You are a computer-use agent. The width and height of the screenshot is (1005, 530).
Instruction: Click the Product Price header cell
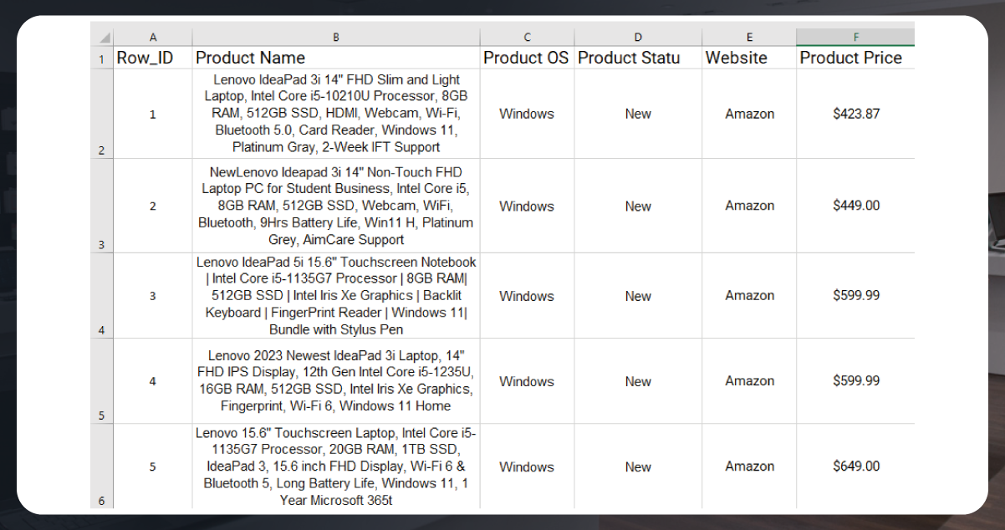[x=855, y=58]
